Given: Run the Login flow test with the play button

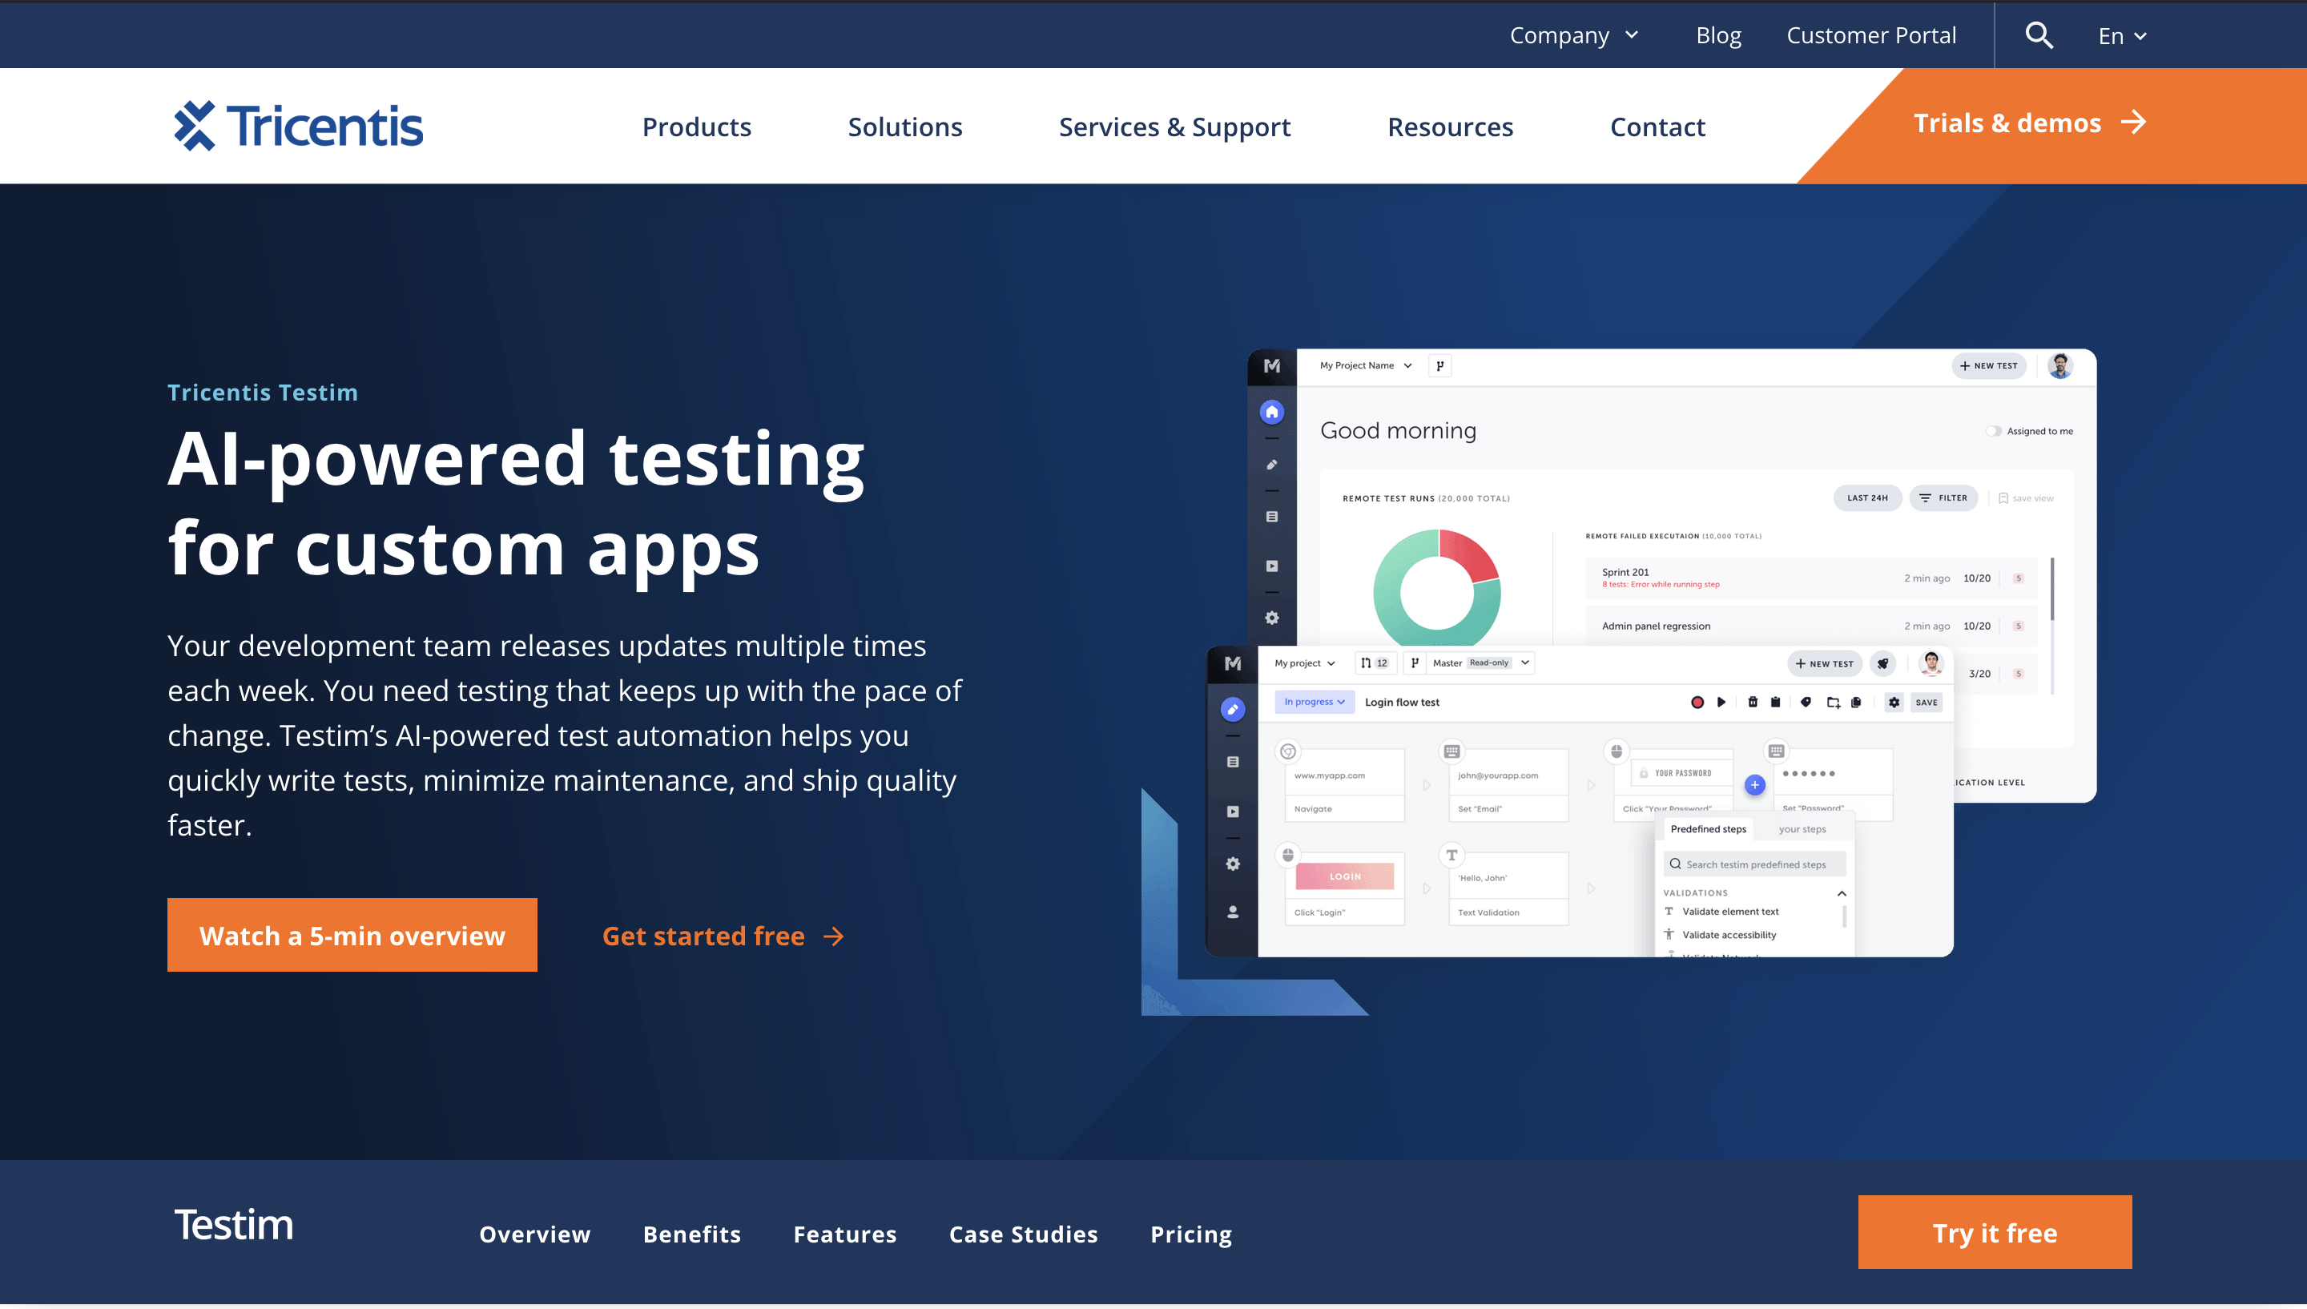Looking at the screenshot, I should (x=1721, y=703).
